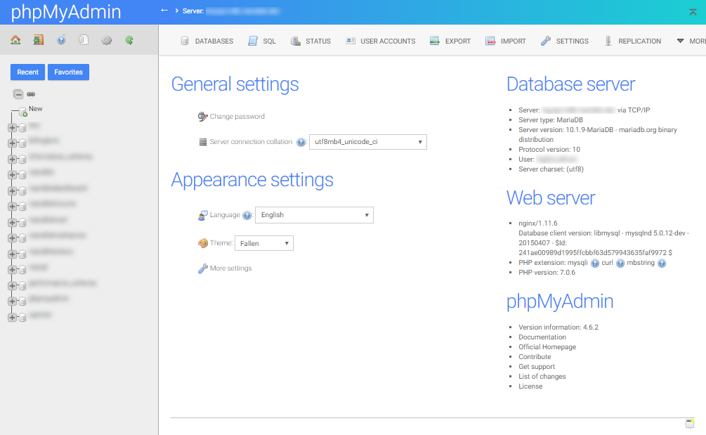This screenshot has width=706, height=435.
Task: Collapse all in the database tree
Action: (18, 94)
